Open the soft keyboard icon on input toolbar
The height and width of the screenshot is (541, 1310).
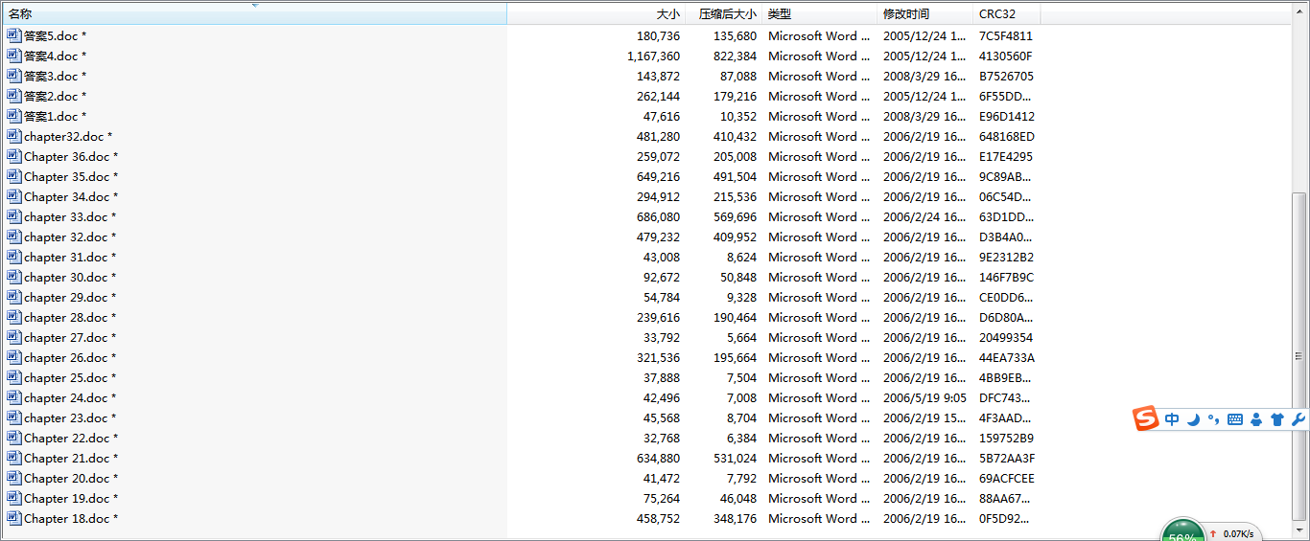1234,419
